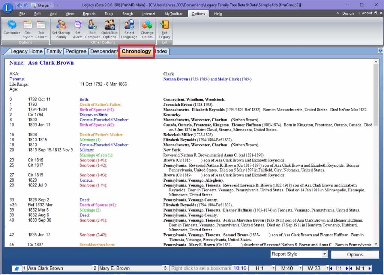Select the Mary E. Brown bookmark
This screenshot has height=275, width=384.
click(x=114, y=268)
